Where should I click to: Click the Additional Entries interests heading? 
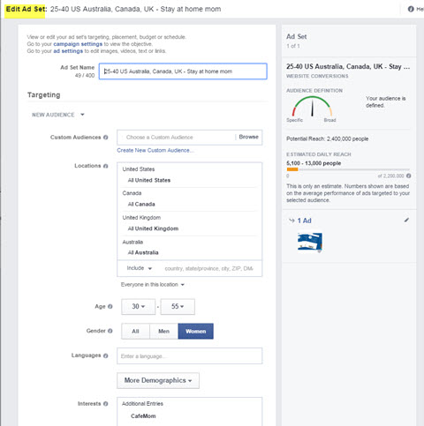(x=142, y=404)
